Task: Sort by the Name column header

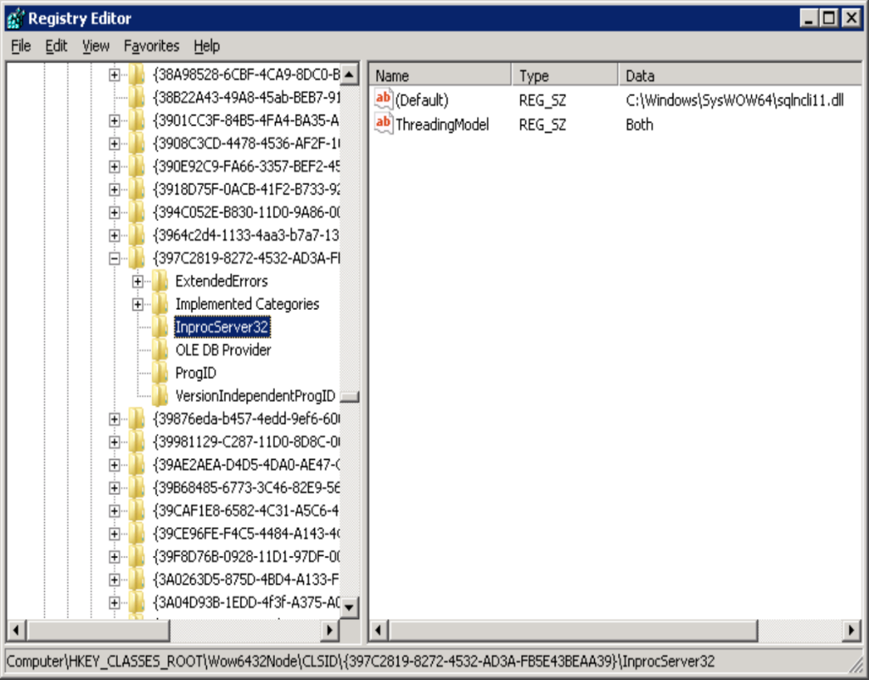Action: tap(437, 75)
